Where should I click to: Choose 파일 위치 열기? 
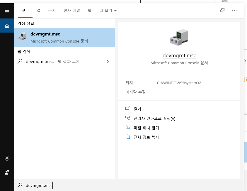point(146,128)
